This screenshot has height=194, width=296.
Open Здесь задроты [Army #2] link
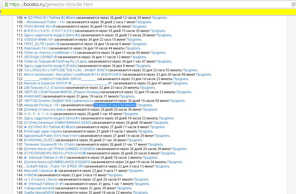[52, 35]
